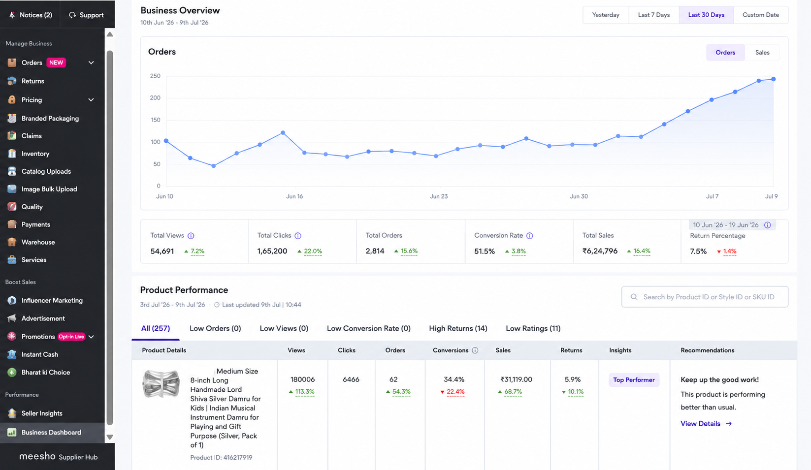Click the Views column header
811x470 pixels.
[296, 350]
